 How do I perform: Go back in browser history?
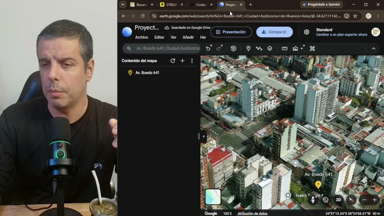[124, 16]
